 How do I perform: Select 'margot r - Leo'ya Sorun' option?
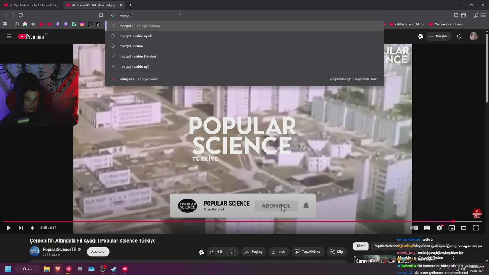(x=244, y=79)
